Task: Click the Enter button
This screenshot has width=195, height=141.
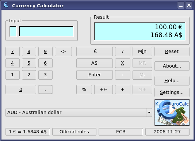Action: (95, 75)
